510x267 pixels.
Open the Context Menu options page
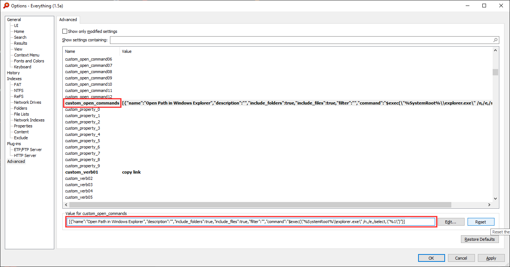click(x=27, y=55)
